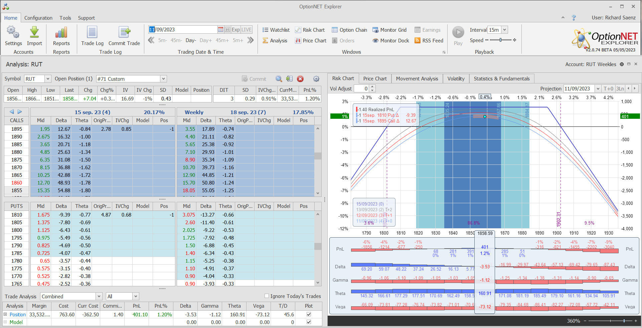Screen dimensions: 642x328
Task: Expand the Trade Analysis Combined dropdown
Action: (x=99, y=296)
